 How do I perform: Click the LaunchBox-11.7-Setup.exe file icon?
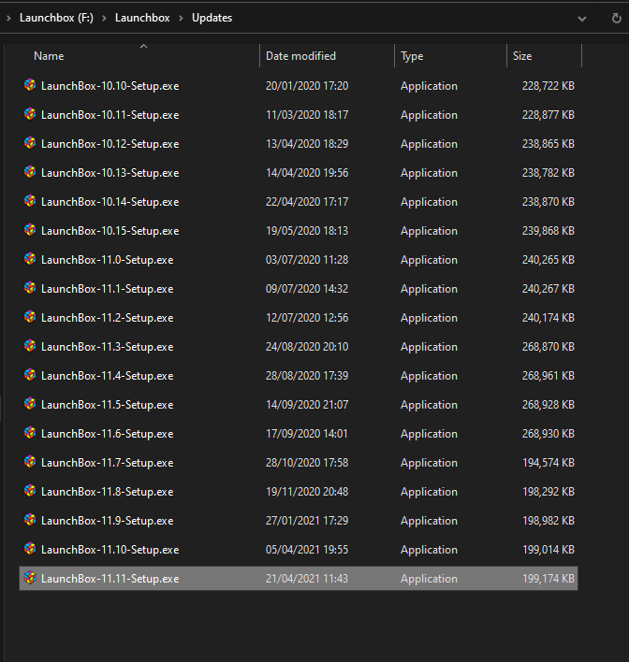pos(30,462)
